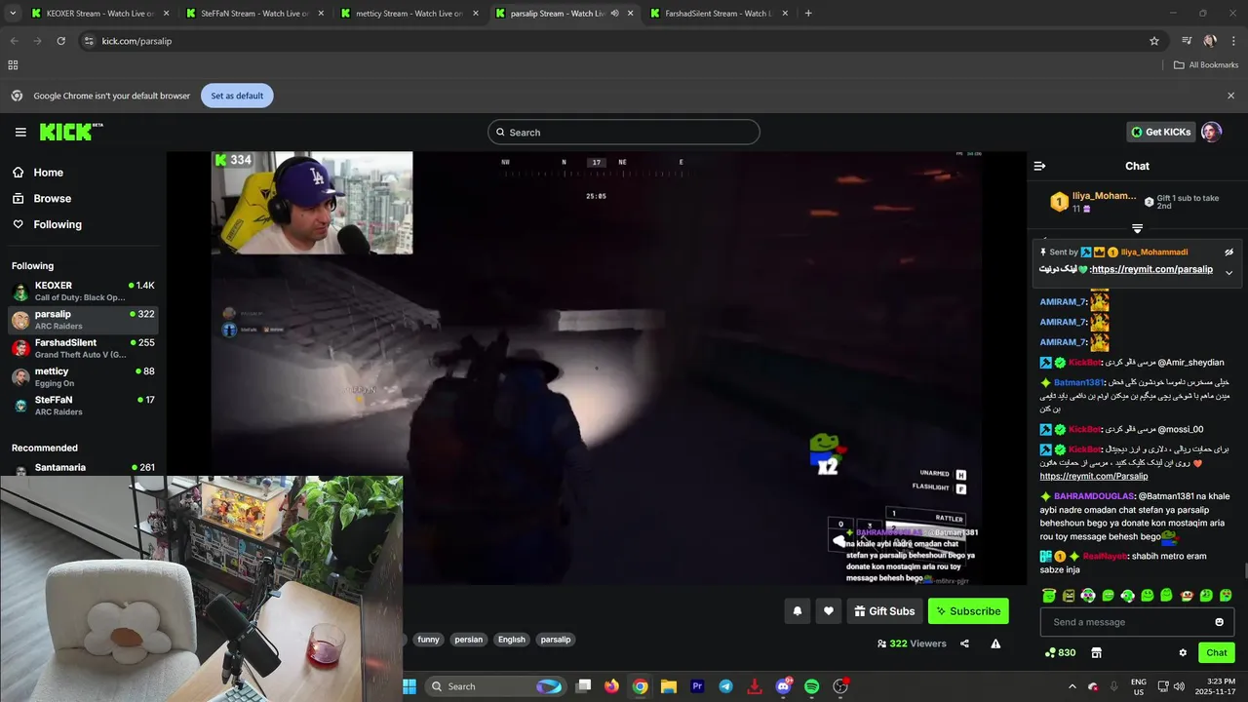
Task: Insert the angry olive face emote
Action: 1069,595
